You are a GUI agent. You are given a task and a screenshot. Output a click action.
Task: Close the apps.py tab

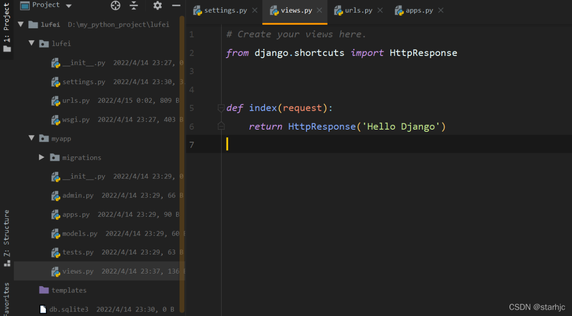pos(441,10)
